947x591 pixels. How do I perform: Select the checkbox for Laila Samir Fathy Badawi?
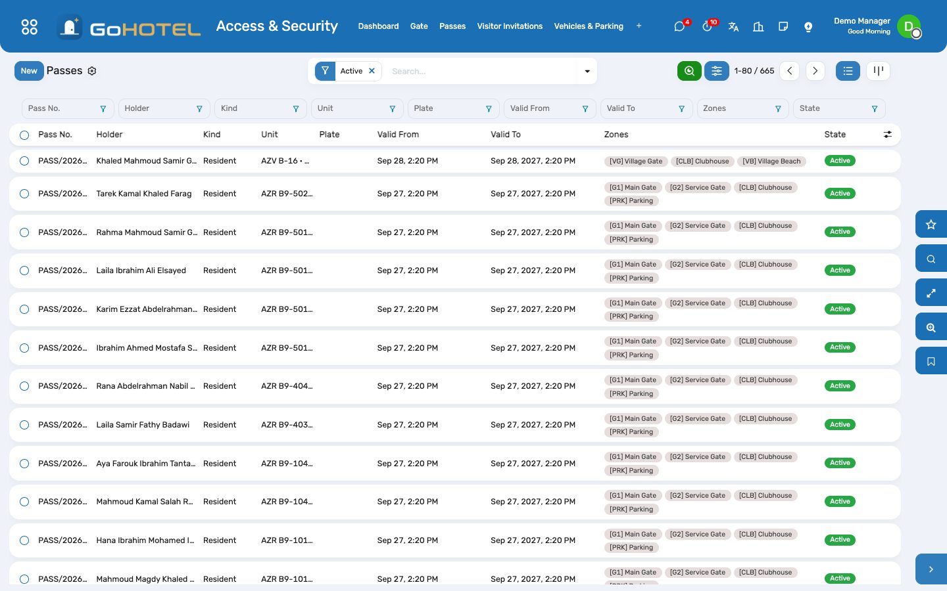(24, 425)
